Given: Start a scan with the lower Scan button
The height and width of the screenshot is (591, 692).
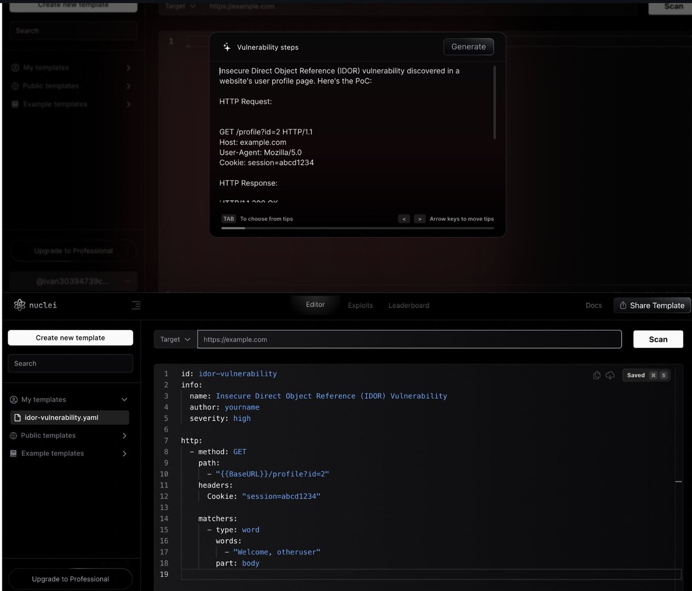Looking at the screenshot, I should tap(658, 339).
